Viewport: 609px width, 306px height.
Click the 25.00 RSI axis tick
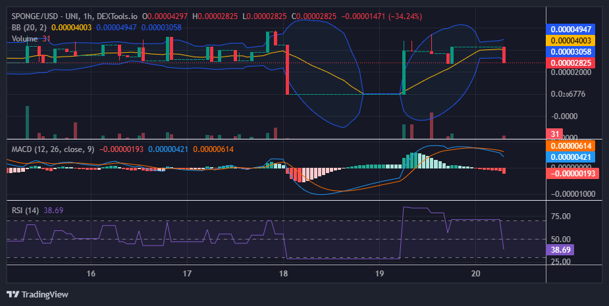click(561, 261)
